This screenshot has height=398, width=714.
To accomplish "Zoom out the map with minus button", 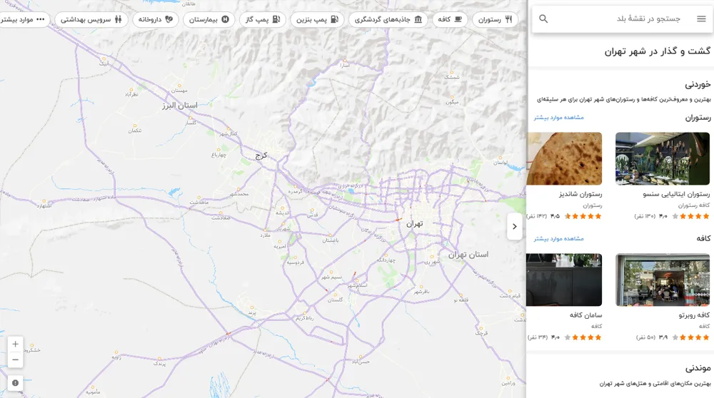I will pyautogui.click(x=15, y=359).
